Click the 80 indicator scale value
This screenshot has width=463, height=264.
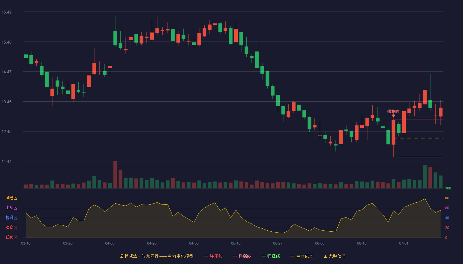447,198
